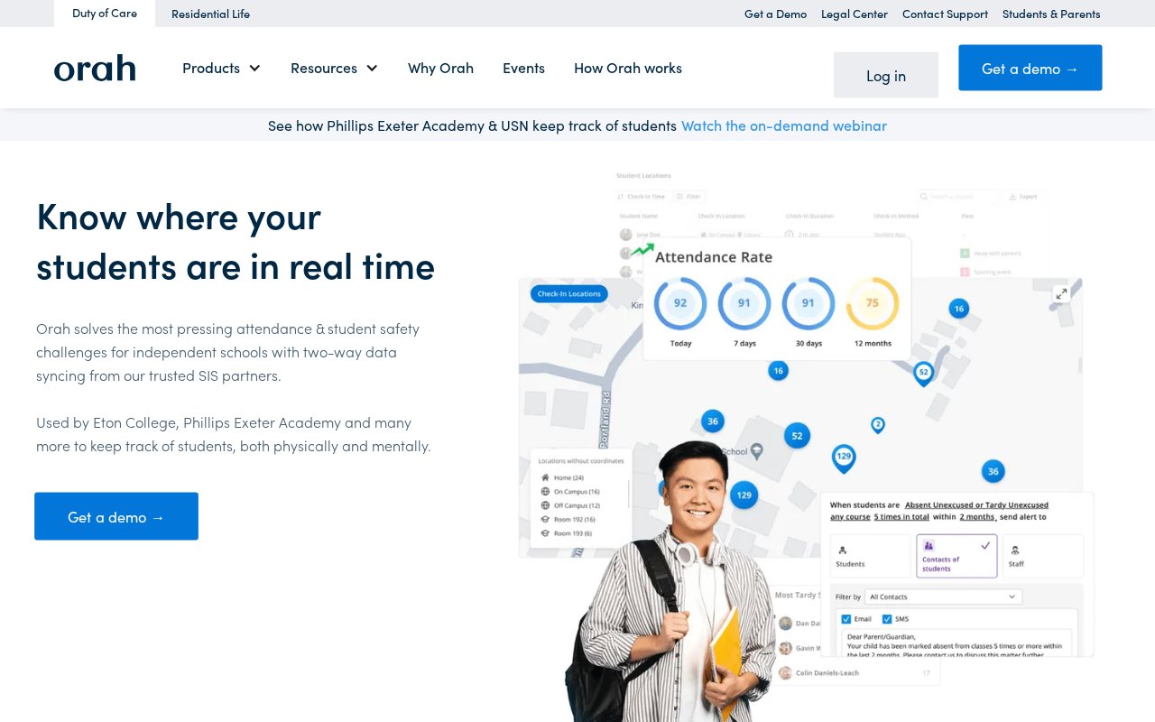Click Get a demo button under hero text
Image resolution: width=1155 pixels, height=722 pixels.
[116, 516]
